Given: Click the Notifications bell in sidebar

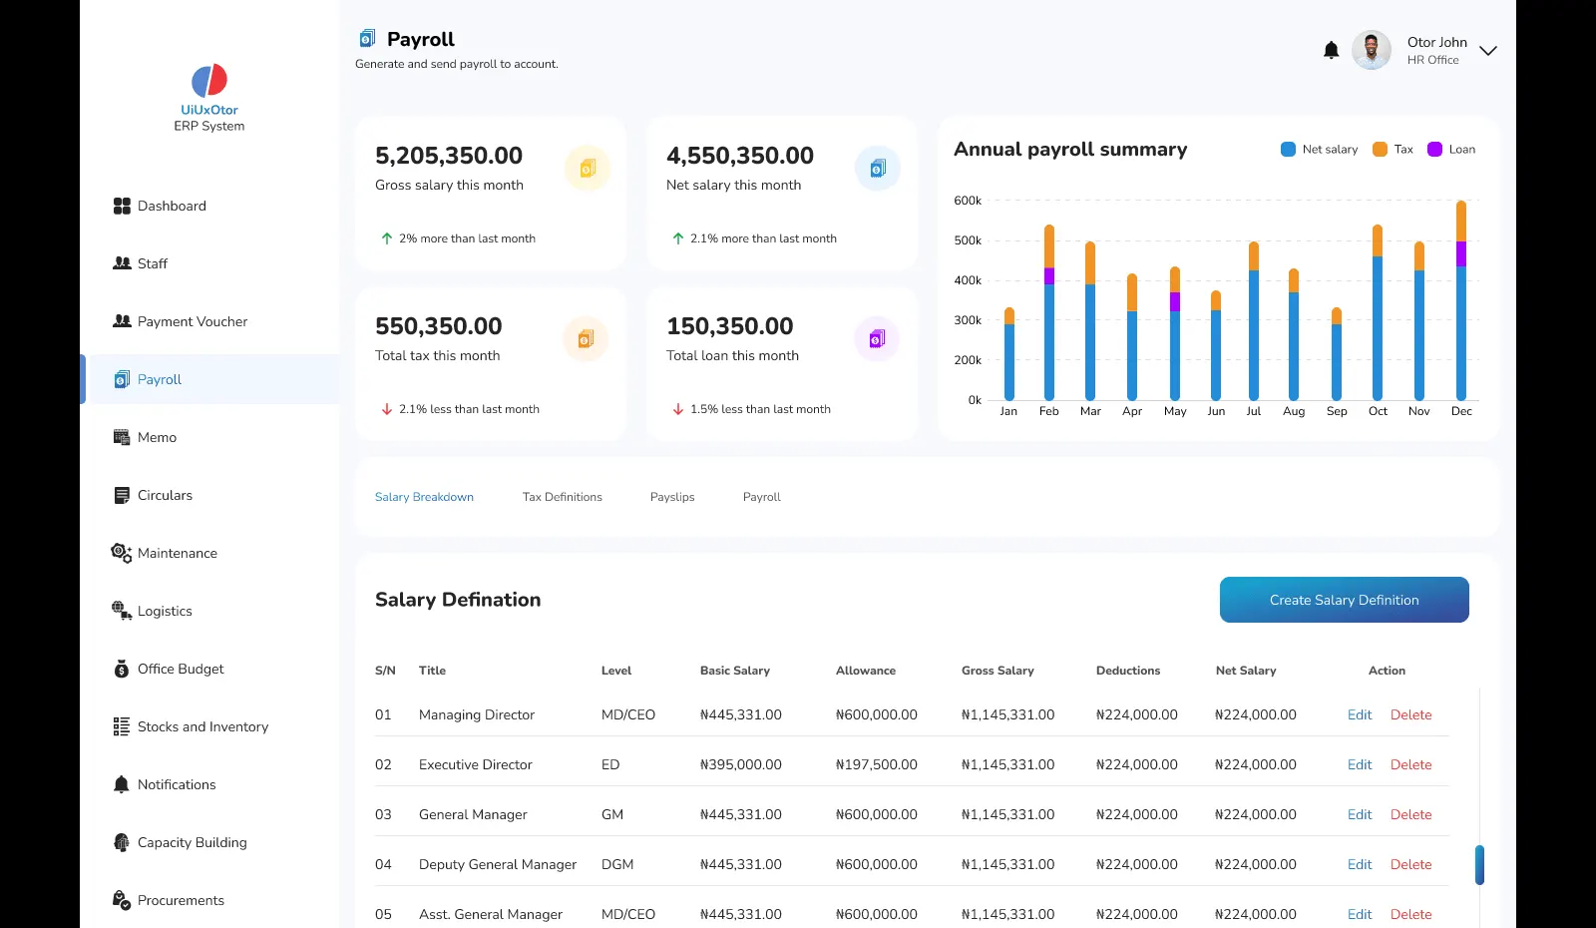Looking at the screenshot, I should click(122, 784).
